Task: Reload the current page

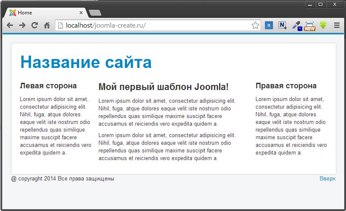Action: (35, 25)
